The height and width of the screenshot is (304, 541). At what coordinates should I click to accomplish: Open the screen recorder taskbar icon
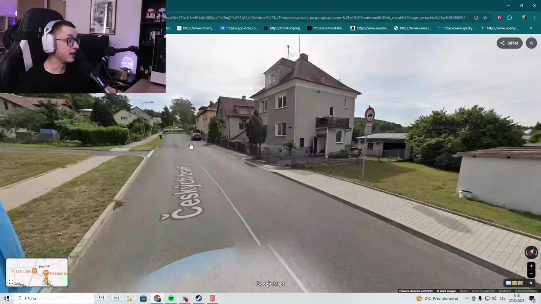pyautogui.click(x=185, y=299)
